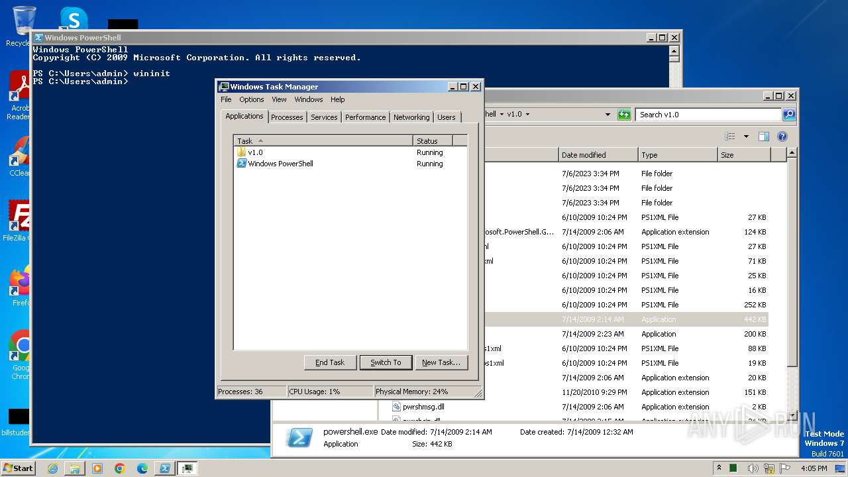
Task: Open Task Manager Options menu
Action: (x=251, y=99)
